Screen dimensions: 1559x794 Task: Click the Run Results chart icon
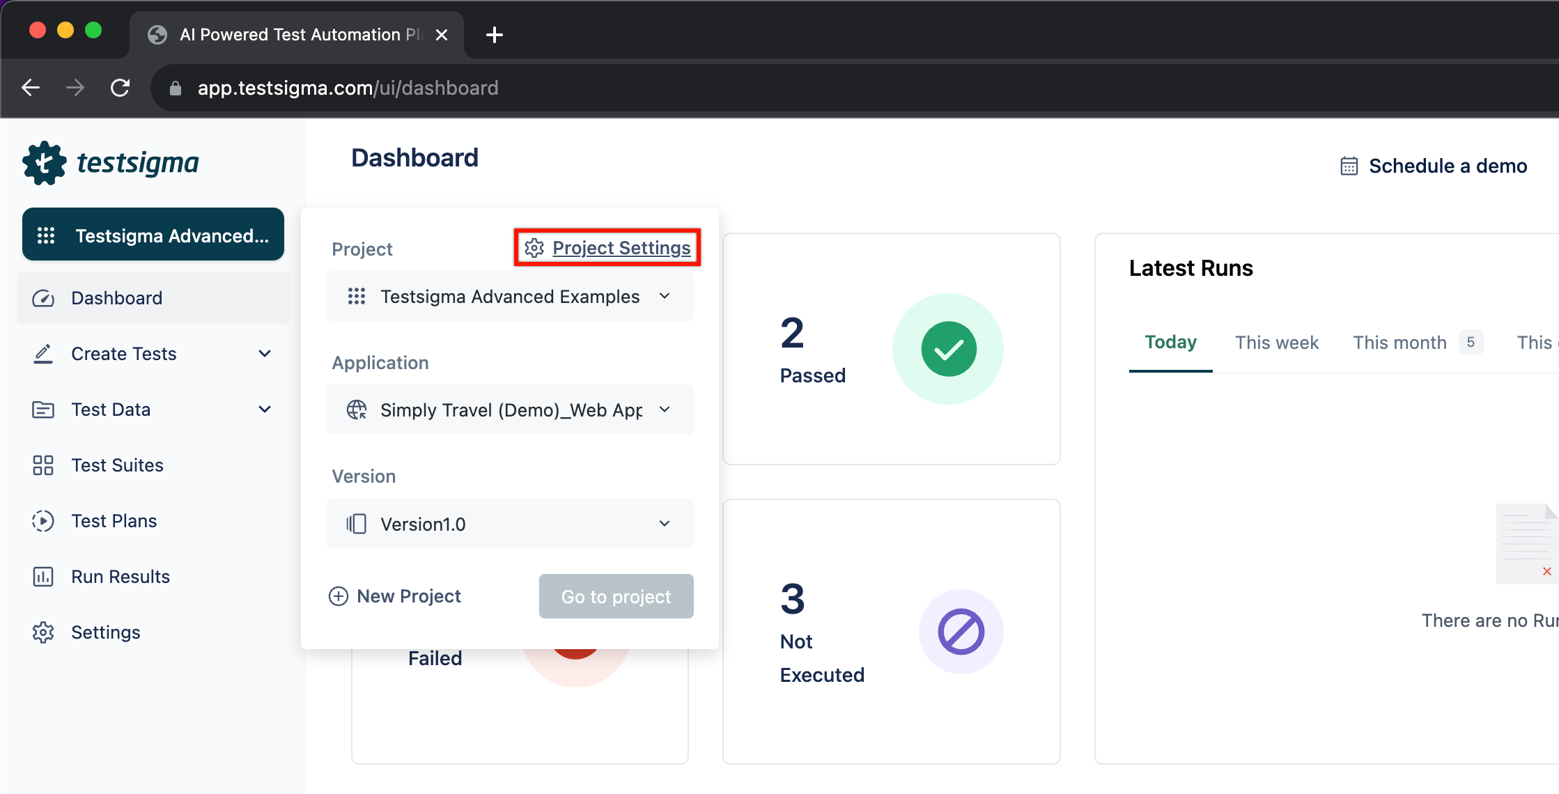[43, 577]
